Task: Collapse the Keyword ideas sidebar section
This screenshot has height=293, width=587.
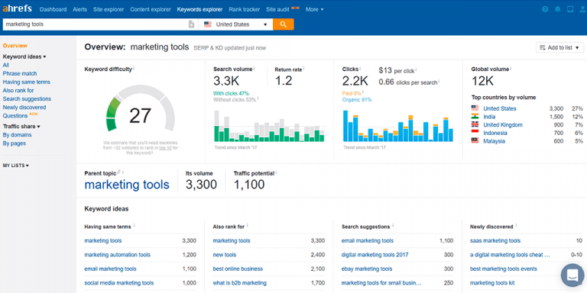Action: point(24,56)
